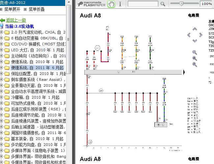The image size is (214, 164).
Task: Expand the 主动转向 tree node
Action: 1,56
